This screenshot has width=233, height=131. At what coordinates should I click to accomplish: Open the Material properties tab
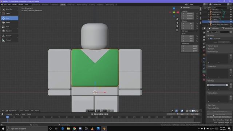click(204, 75)
